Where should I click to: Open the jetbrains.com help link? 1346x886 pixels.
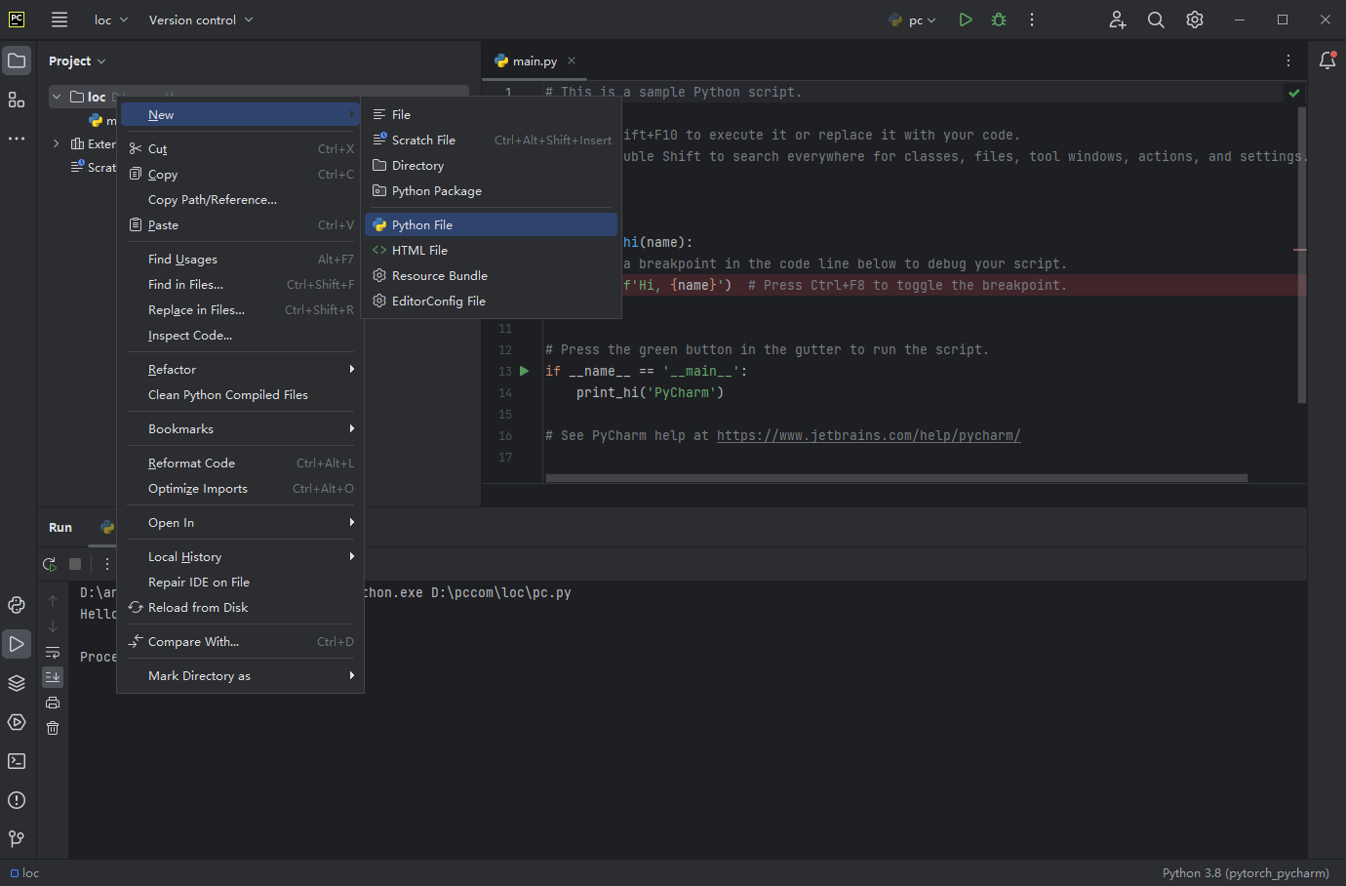868,436
